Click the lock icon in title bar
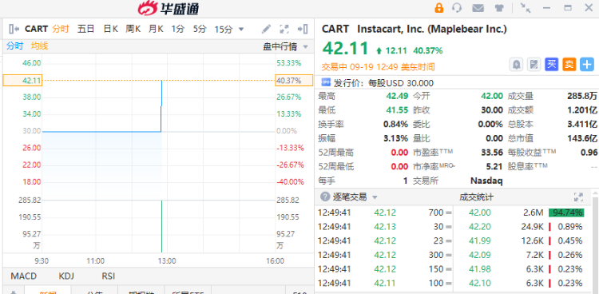This screenshot has width=599, height=294. (x=439, y=8)
